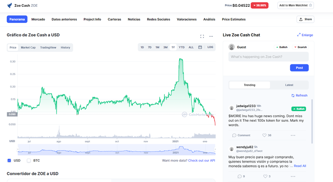The height and width of the screenshot is (182, 333).
Task: Select the 1D time range
Action: (142, 47)
